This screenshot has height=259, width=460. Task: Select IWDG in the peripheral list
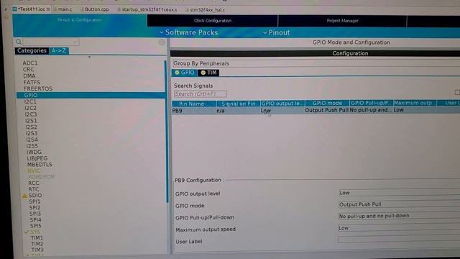tap(34, 152)
